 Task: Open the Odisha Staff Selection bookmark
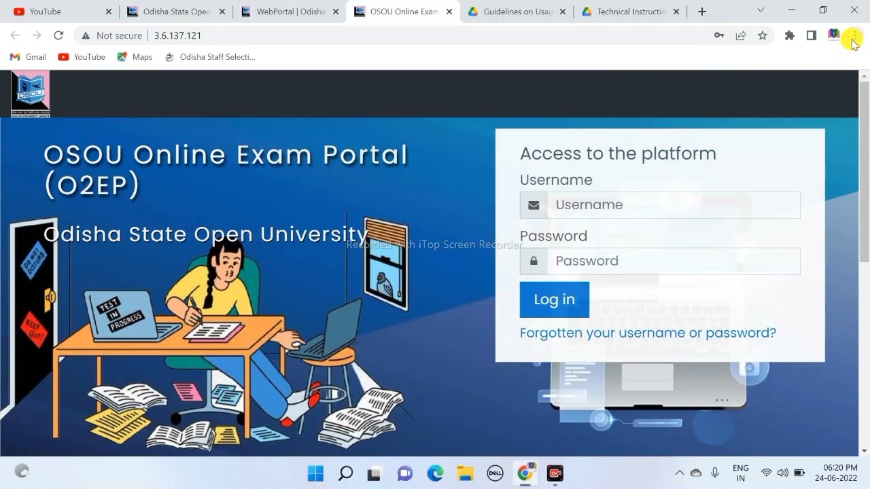coord(210,57)
